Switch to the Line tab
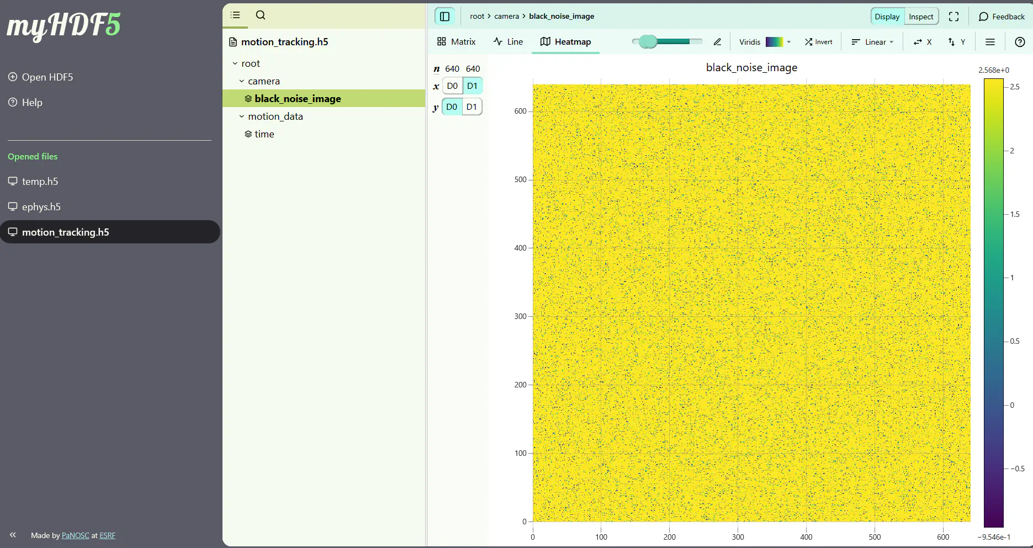The image size is (1033, 548). pos(508,42)
